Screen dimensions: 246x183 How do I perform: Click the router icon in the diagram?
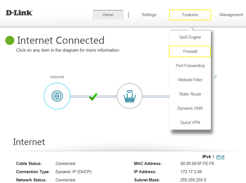pyautogui.click(x=129, y=96)
